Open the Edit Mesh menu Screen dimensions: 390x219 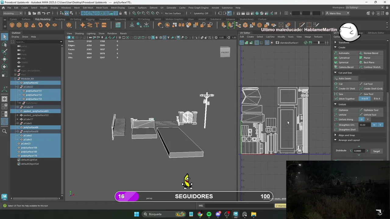pos(88,8)
